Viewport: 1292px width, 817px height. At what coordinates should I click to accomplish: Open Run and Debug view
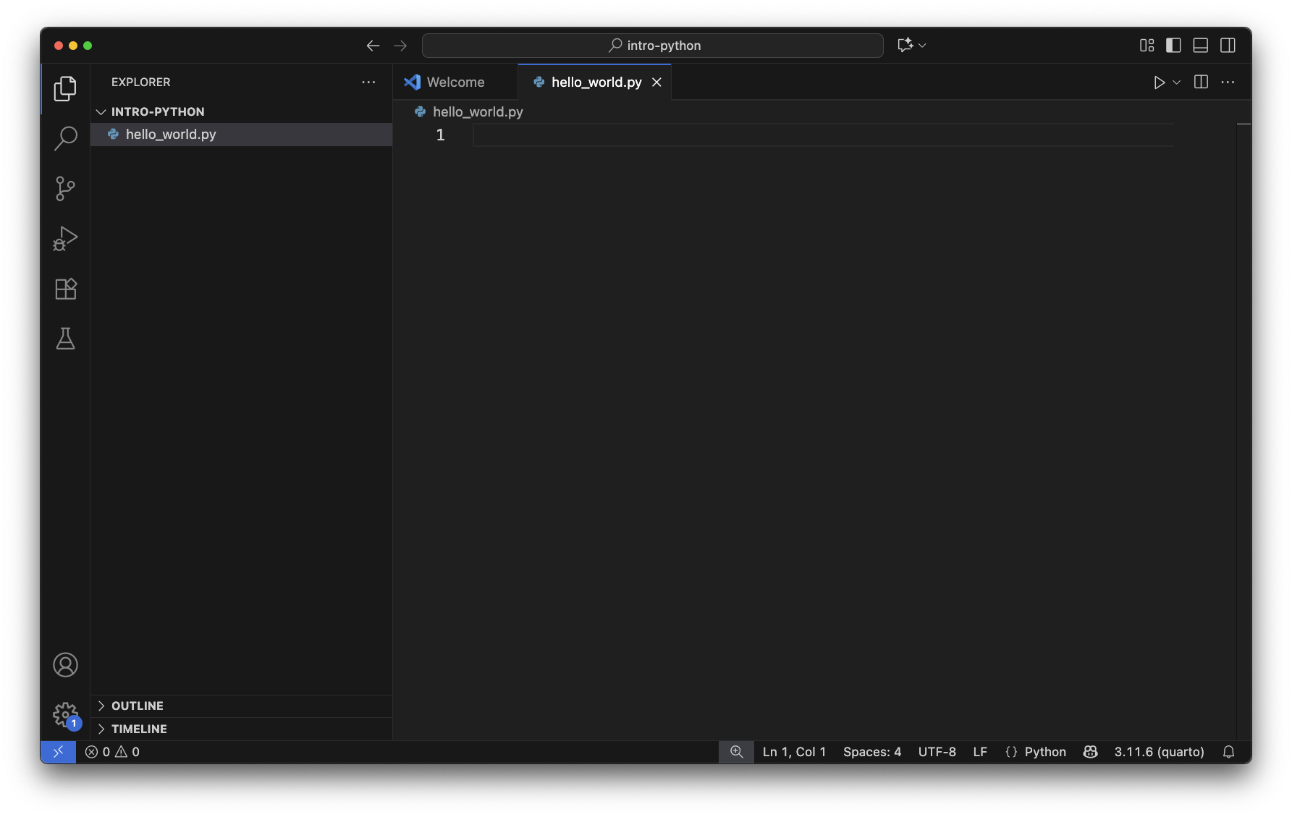65,239
